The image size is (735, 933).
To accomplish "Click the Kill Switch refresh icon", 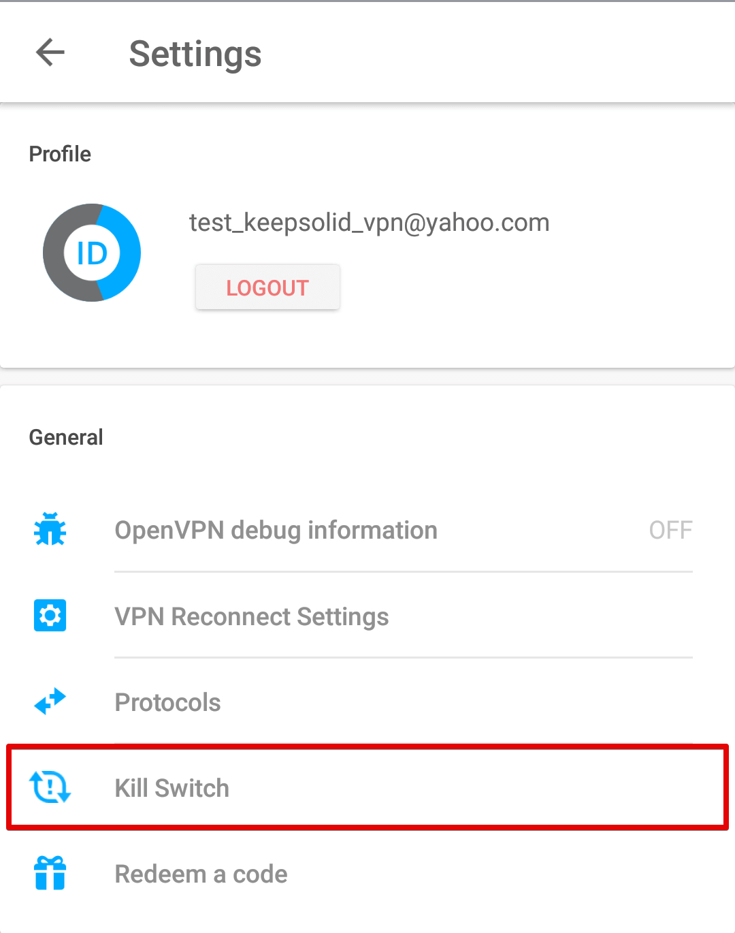I will pos(50,787).
